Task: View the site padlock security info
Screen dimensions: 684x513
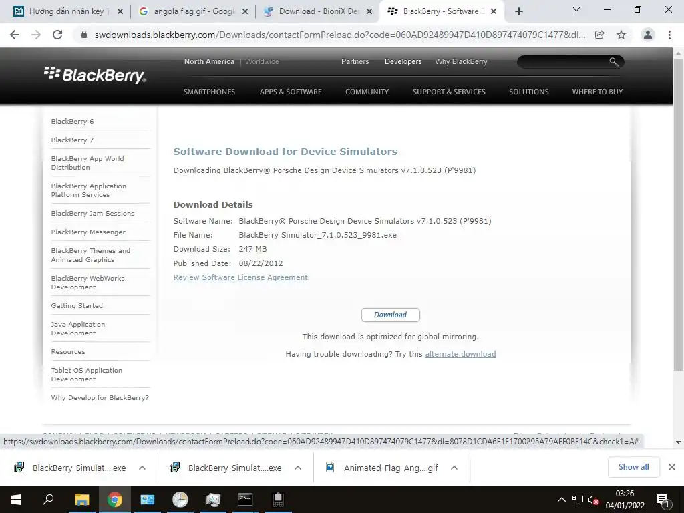Action: (84, 35)
